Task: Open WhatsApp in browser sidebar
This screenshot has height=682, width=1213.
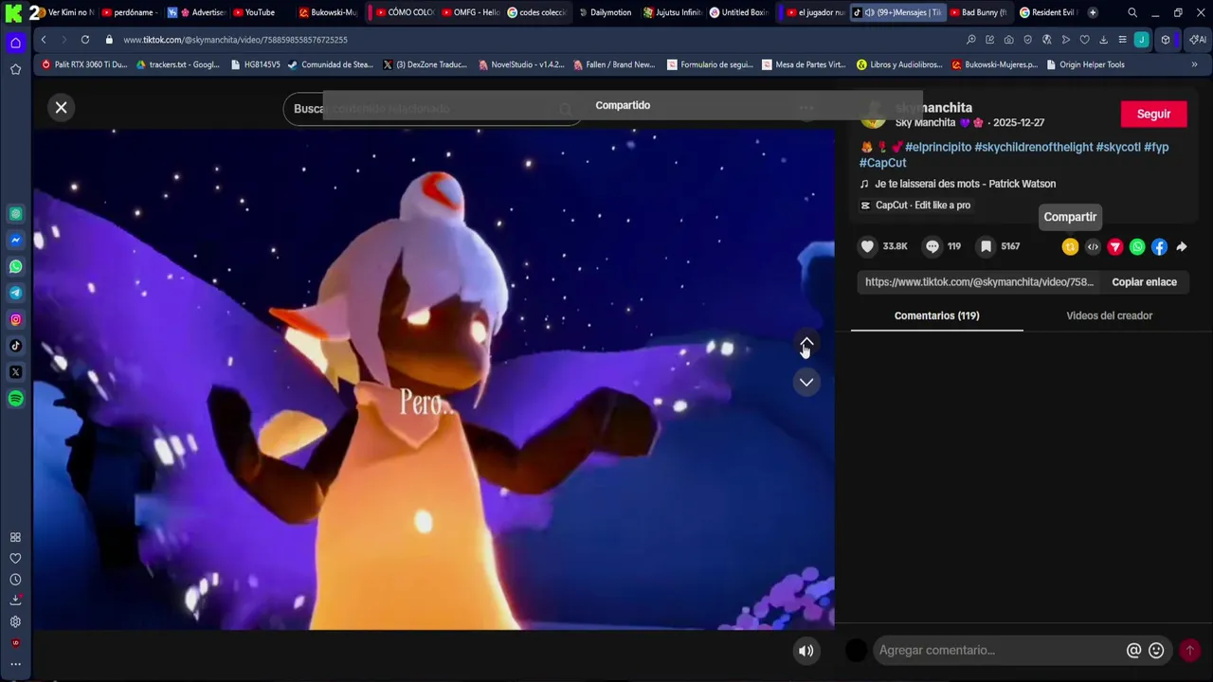Action: click(x=15, y=267)
